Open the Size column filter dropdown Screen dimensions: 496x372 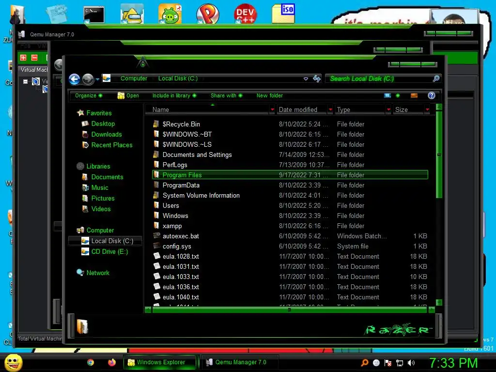(x=428, y=110)
